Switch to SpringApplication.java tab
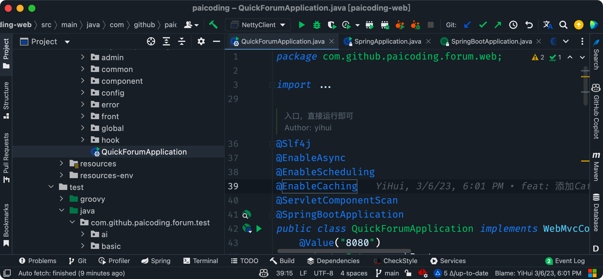Viewport: 603px width, 279px height. tap(388, 42)
